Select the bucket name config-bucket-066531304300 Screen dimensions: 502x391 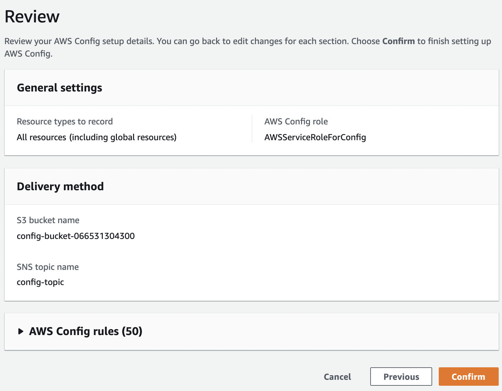[76, 236]
